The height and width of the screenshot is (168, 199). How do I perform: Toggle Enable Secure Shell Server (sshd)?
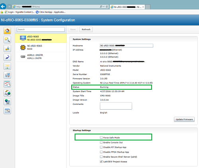click(101, 157)
